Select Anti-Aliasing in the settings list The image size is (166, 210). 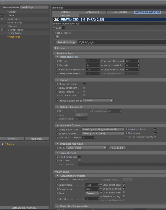coord(15,23)
